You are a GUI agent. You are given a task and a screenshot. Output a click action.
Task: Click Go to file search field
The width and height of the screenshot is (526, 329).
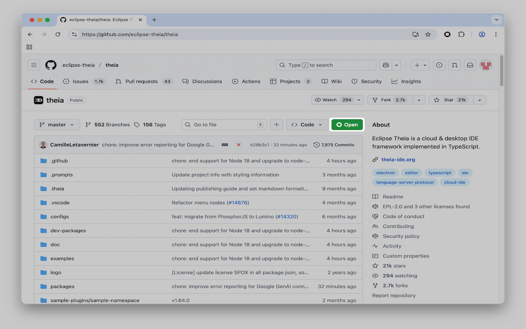point(224,125)
